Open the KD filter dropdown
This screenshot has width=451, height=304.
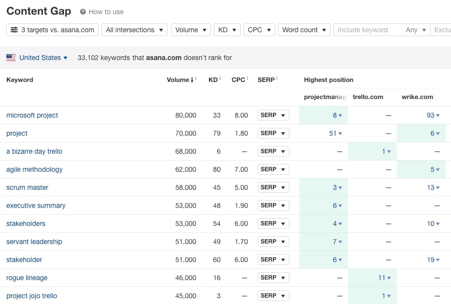[x=227, y=30]
